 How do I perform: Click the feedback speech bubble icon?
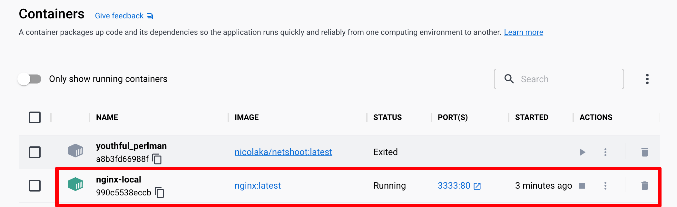click(x=150, y=16)
